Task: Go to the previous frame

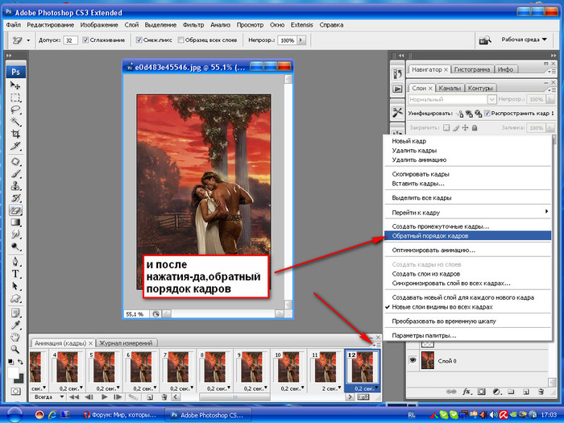Action: [x=89, y=397]
